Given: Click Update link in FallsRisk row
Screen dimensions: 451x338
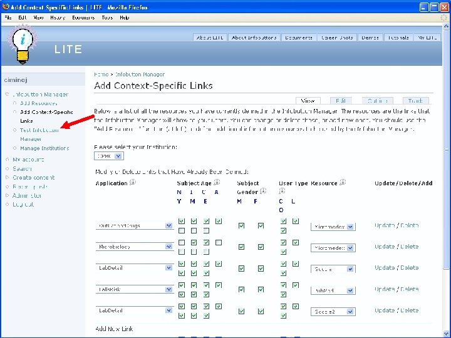Looking at the screenshot, I should [384, 289].
